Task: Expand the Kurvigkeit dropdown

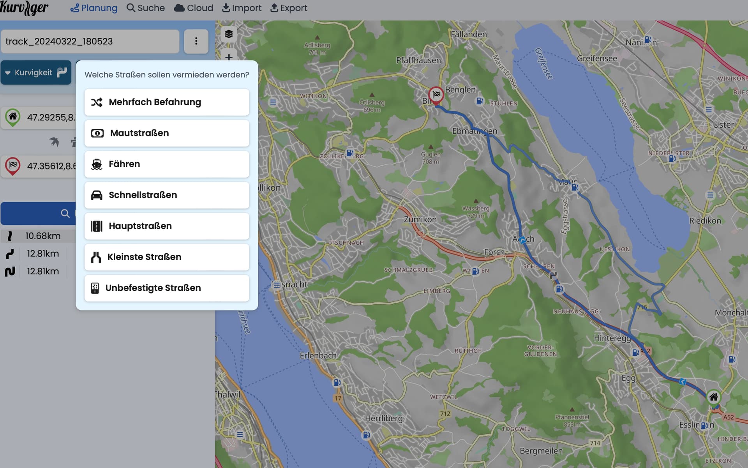Action: (x=36, y=72)
